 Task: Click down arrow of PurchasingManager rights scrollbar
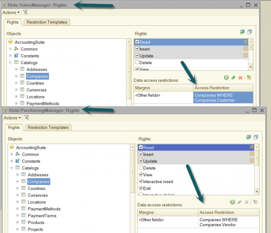257,192
